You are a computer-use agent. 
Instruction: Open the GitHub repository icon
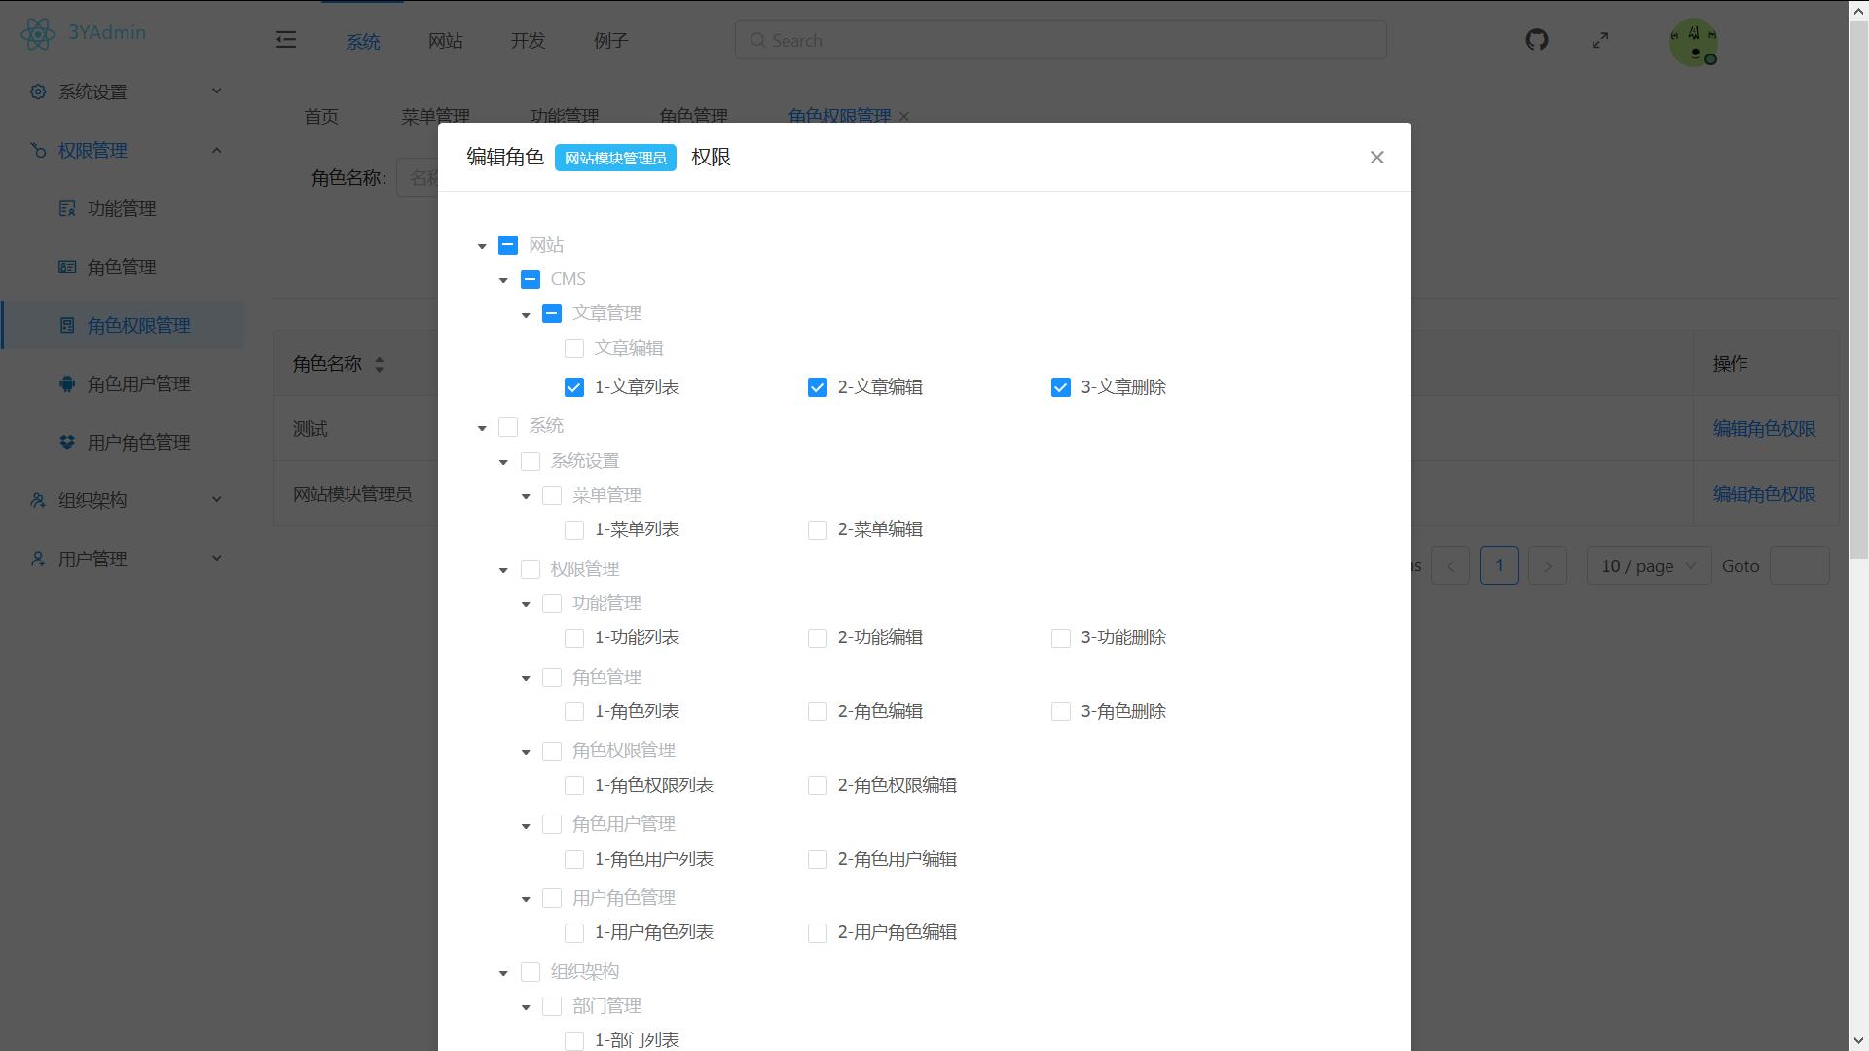coord(1536,40)
